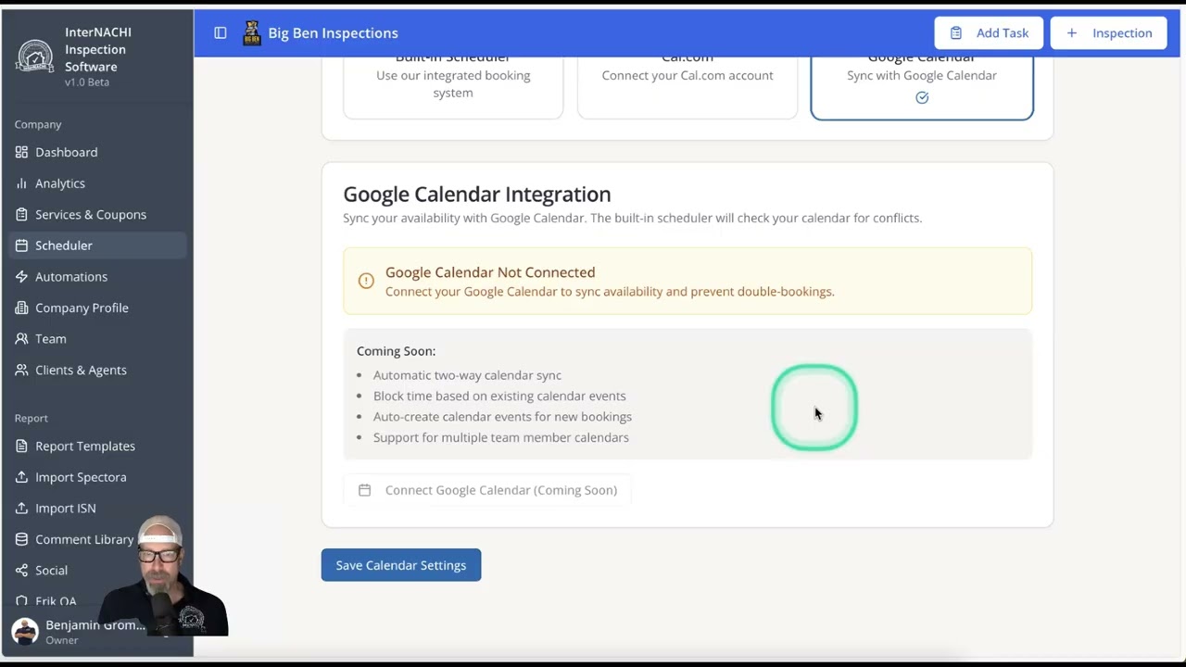Click the Comment Library book icon
Screen dimensions: 1186x667
tap(21, 539)
